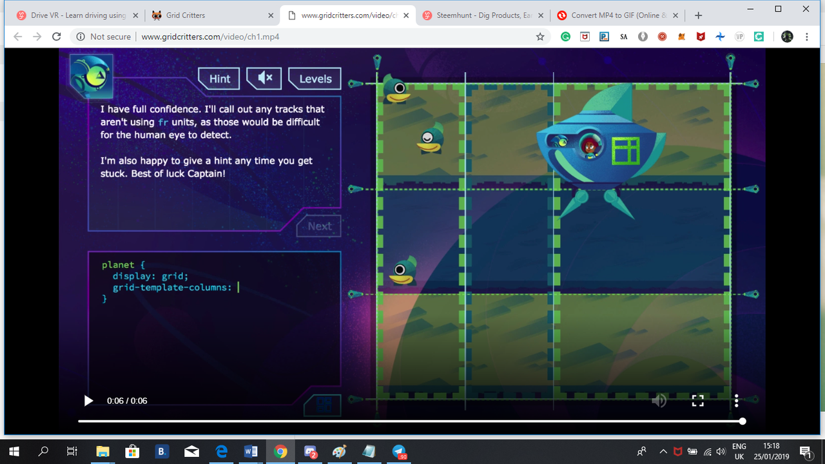Screen dimensions: 825x464
Task: Open the ENG UK language selector
Action: click(739, 452)
